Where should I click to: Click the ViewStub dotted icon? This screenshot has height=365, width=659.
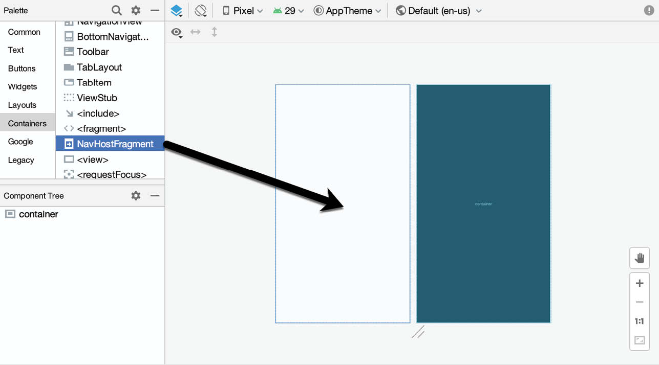click(69, 98)
